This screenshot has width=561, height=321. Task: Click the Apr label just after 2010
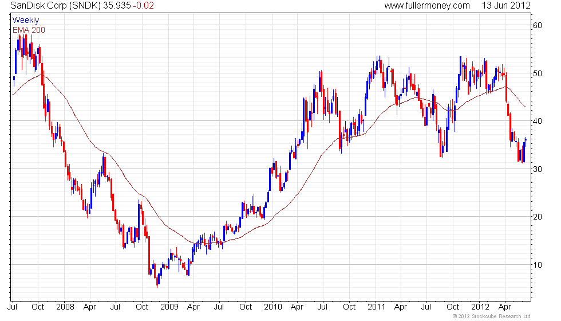(297, 307)
